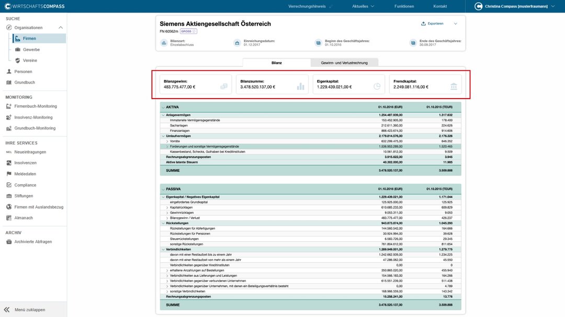
Task: Collapse the Umlaufvermögen row
Action: (x=163, y=136)
